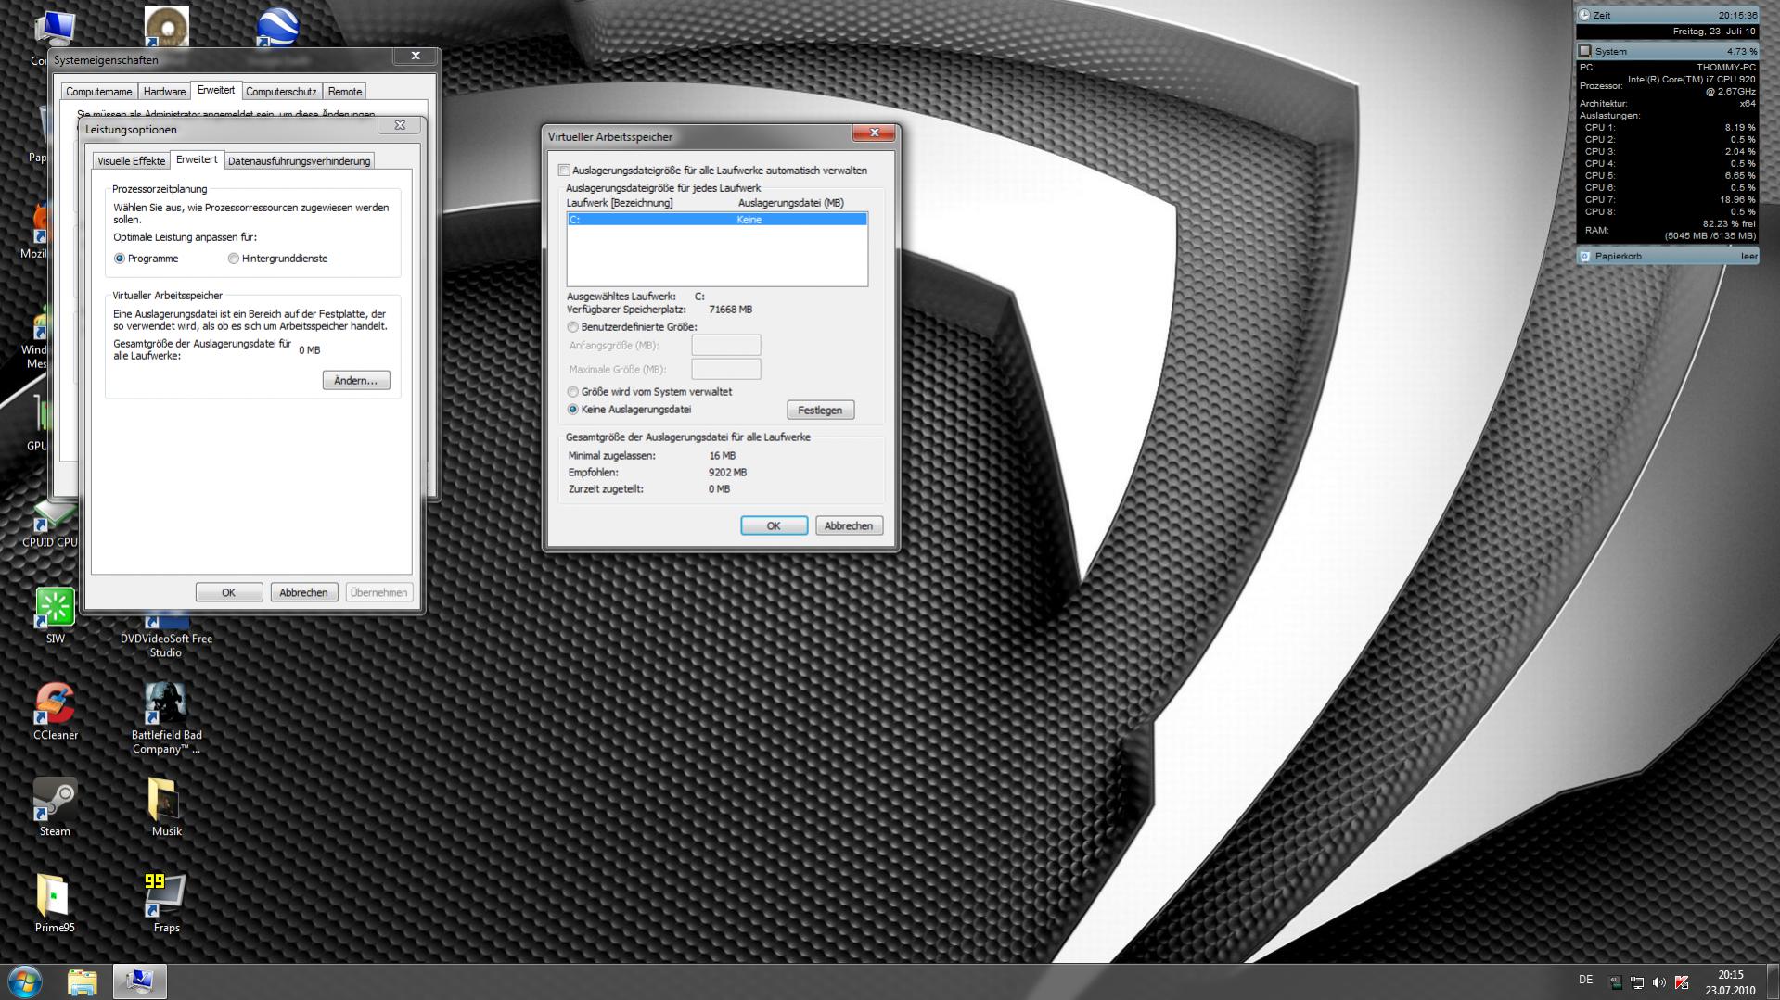
Task: Open Computerschutz tab in Systemeigenschaften
Action: [x=281, y=92]
